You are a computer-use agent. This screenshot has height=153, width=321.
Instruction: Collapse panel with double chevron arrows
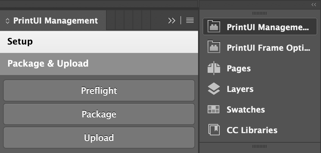pyautogui.click(x=172, y=21)
